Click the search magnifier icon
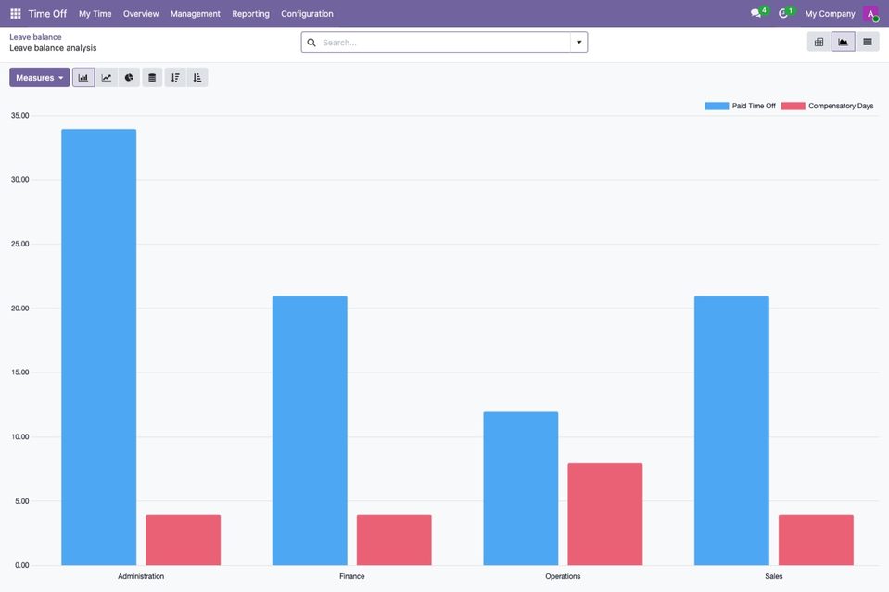This screenshot has width=889, height=592. click(311, 43)
